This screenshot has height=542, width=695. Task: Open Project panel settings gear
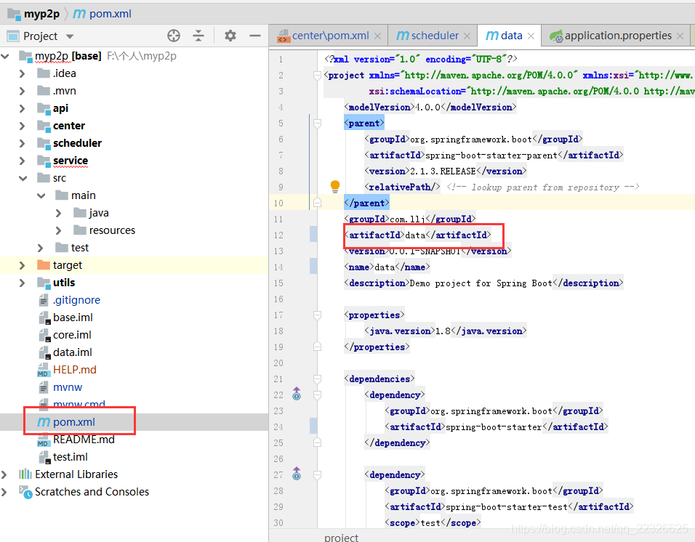[x=230, y=36]
